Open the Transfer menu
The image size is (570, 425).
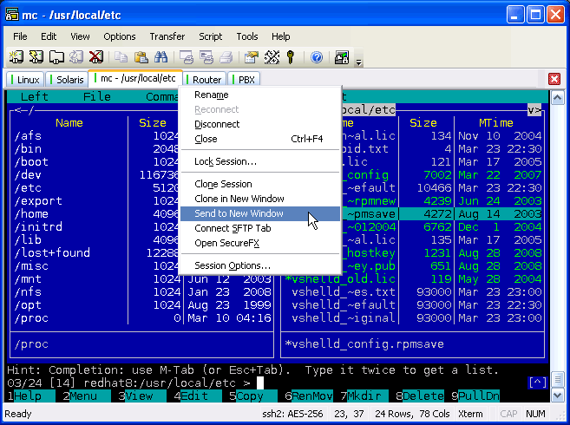(x=167, y=36)
